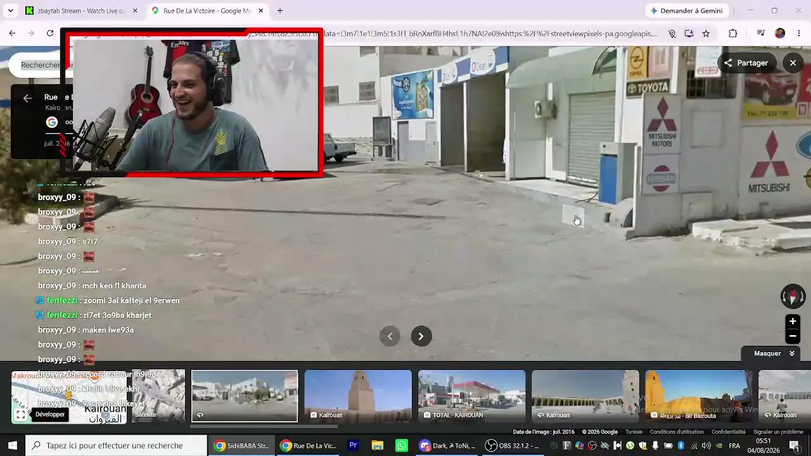Image resolution: width=811 pixels, height=456 pixels.
Task: Click the microphone tray icon
Action: point(655,445)
